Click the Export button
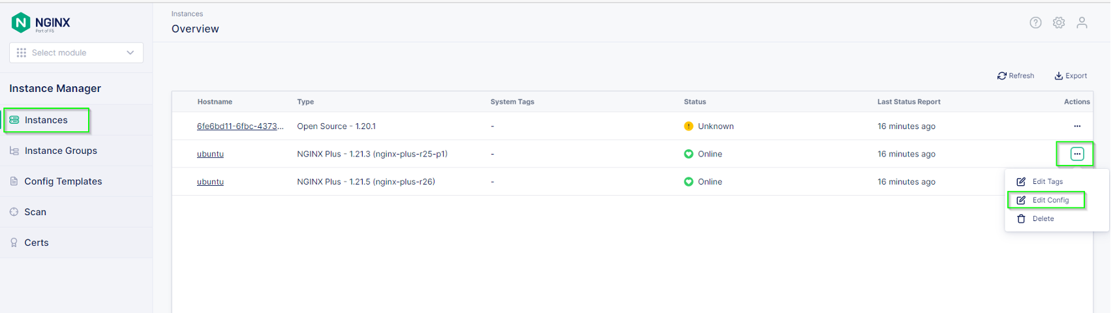1113x313 pixels. pyautogui.click(x=1071, y=76)
